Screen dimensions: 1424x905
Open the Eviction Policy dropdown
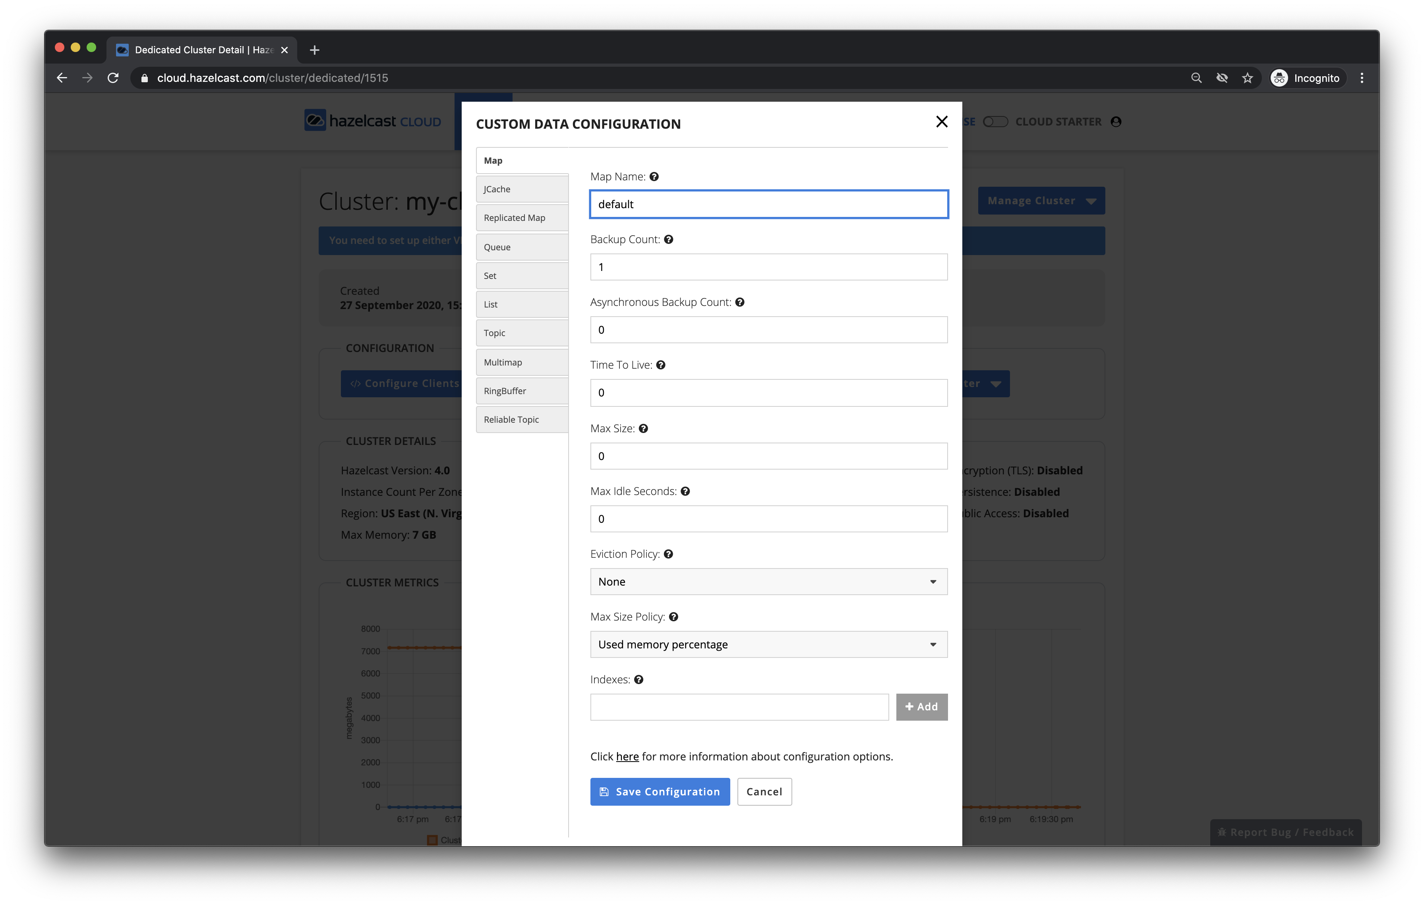click(769, 581)
